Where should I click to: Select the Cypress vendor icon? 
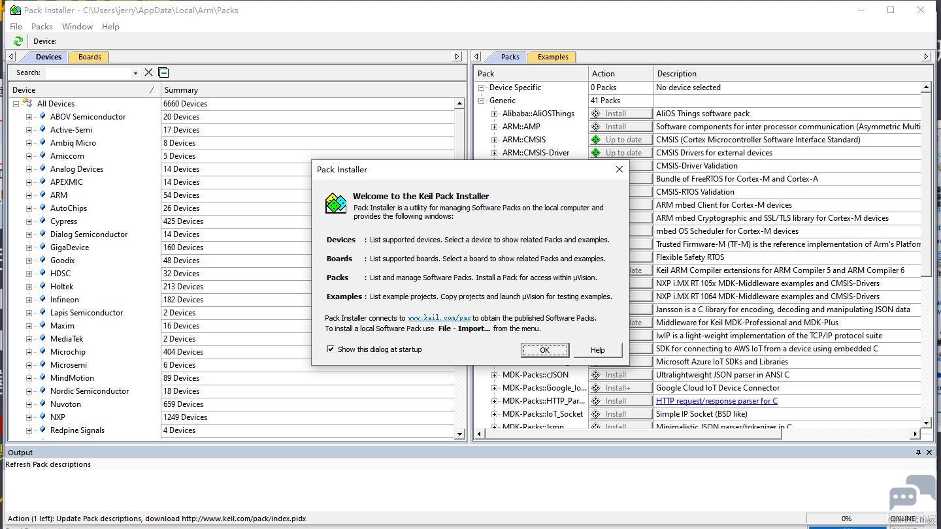42,221
